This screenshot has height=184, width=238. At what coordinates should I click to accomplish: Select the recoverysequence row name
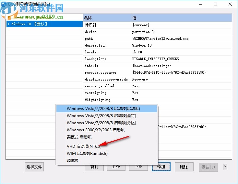coord(100,72)
